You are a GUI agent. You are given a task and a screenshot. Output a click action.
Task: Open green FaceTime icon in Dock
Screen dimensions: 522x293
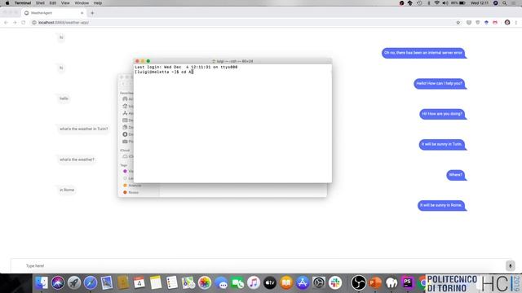pyautogui.click(x=237, y=282)
